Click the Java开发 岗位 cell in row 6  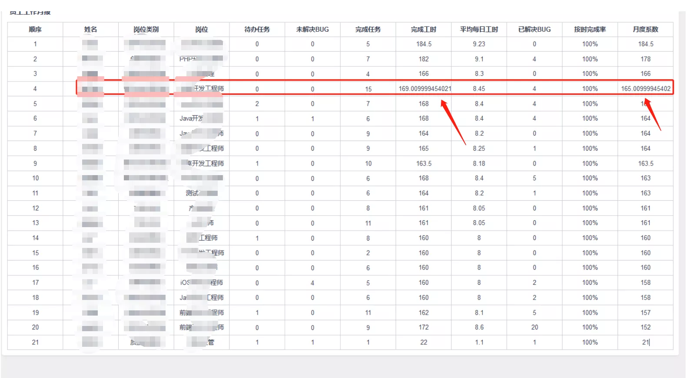coord(201,119)
